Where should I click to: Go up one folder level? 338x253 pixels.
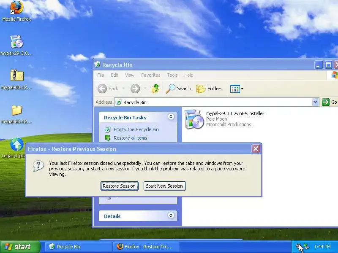point(155,89)
